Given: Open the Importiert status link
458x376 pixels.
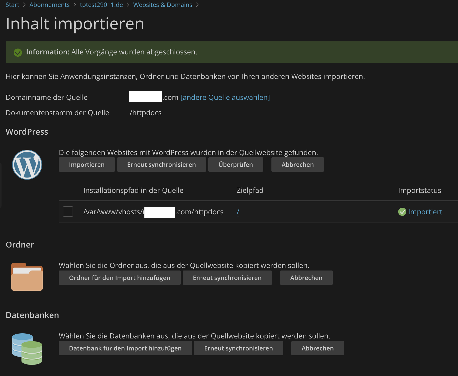Looking at the screenshot, I should click(425, 212).
